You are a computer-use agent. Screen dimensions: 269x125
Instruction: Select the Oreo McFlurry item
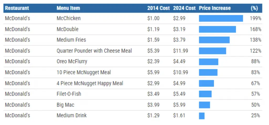tap(72, 62)
